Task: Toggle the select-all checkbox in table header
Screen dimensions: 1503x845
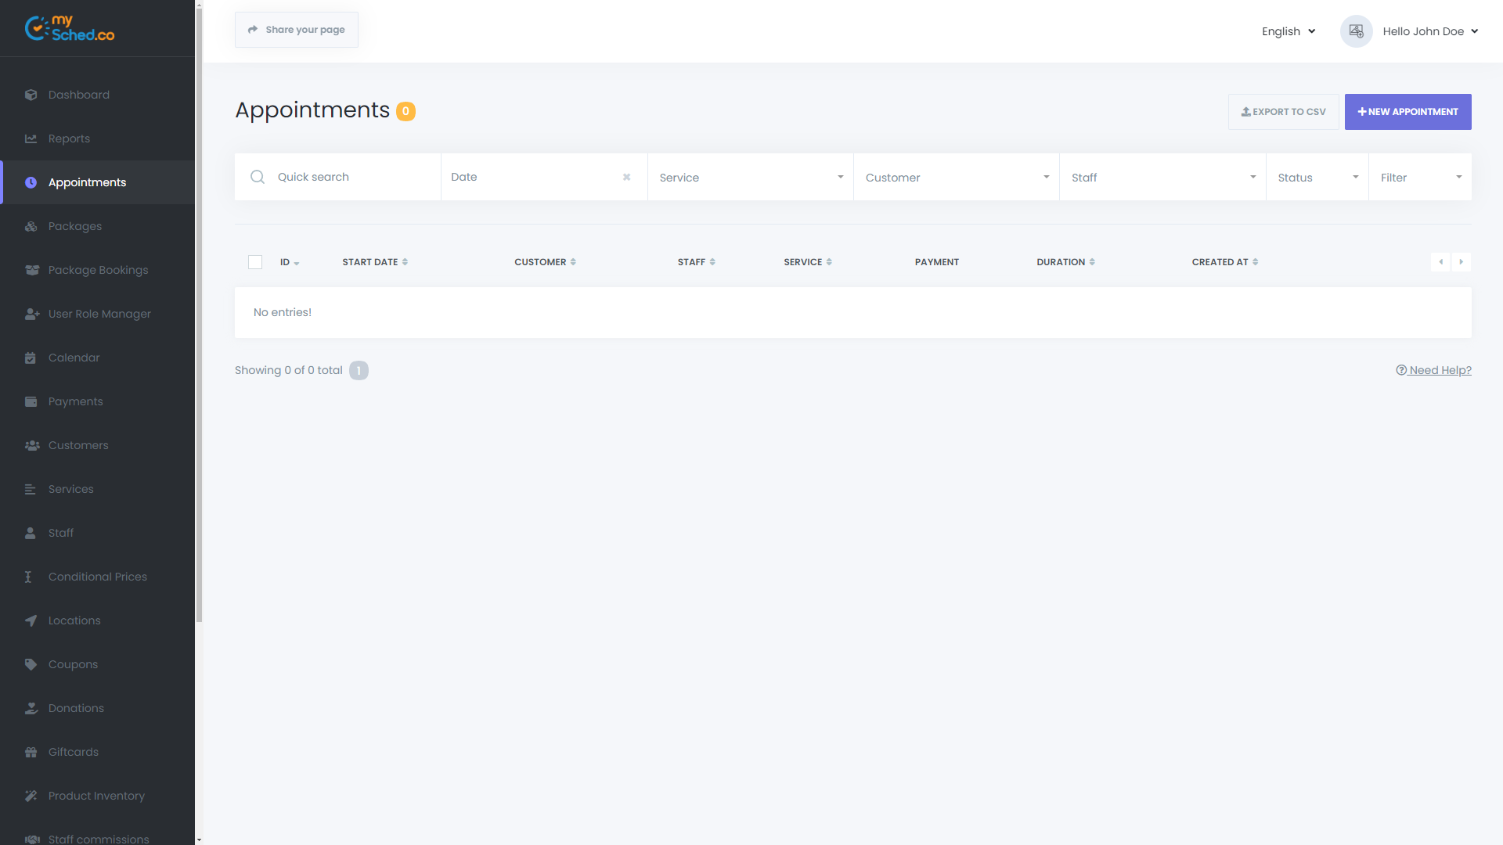Action: point(255,262)
